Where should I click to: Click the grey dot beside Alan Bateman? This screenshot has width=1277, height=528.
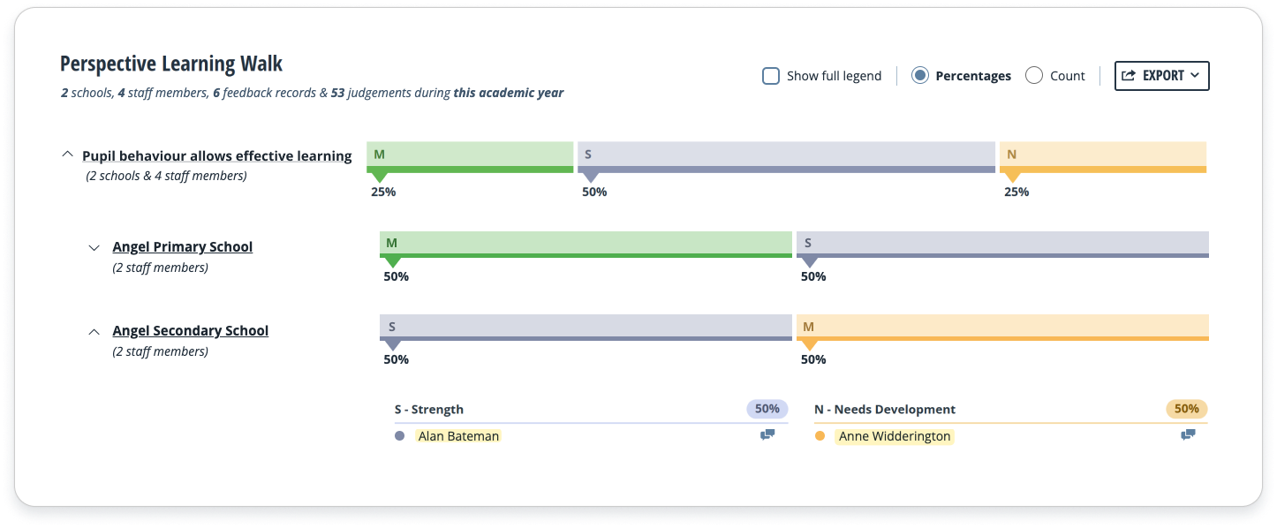[x=400, y=436]
